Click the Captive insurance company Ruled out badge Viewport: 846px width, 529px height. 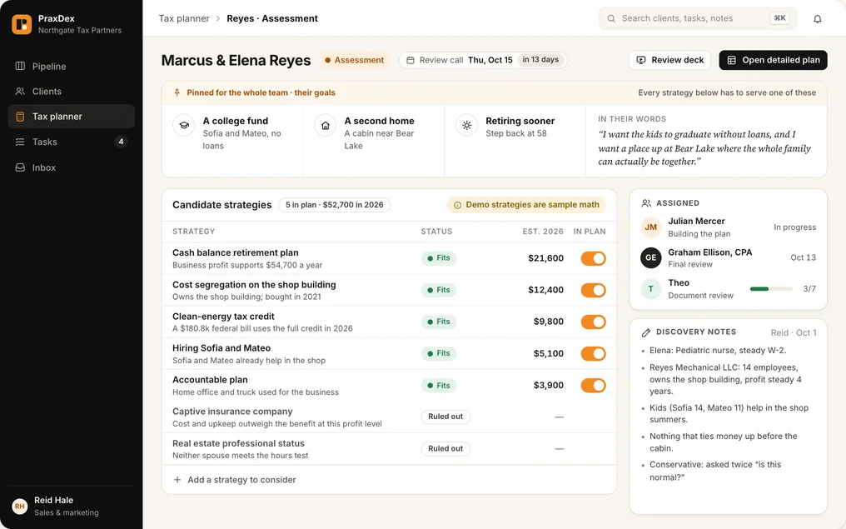[x=445, y=417]
